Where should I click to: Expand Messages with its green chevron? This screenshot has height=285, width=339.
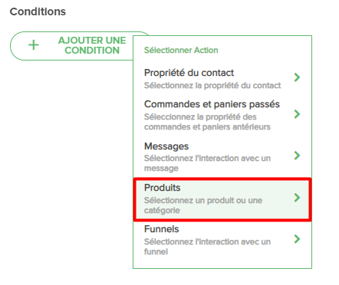point(297,156)
